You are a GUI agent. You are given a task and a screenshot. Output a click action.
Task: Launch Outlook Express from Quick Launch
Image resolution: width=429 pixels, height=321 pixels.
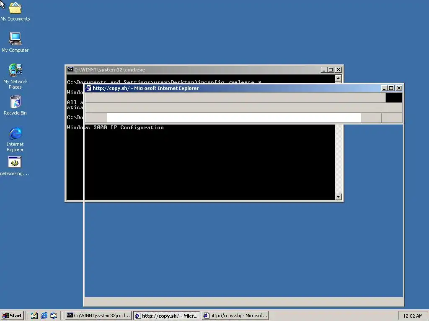click(54, 316)
